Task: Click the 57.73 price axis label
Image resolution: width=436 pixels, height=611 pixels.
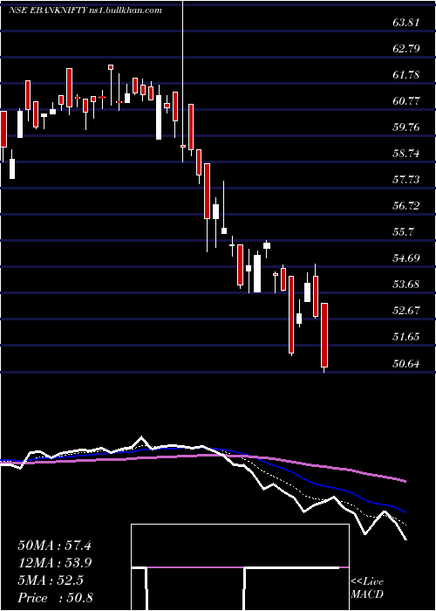Action: coord(406,180)
